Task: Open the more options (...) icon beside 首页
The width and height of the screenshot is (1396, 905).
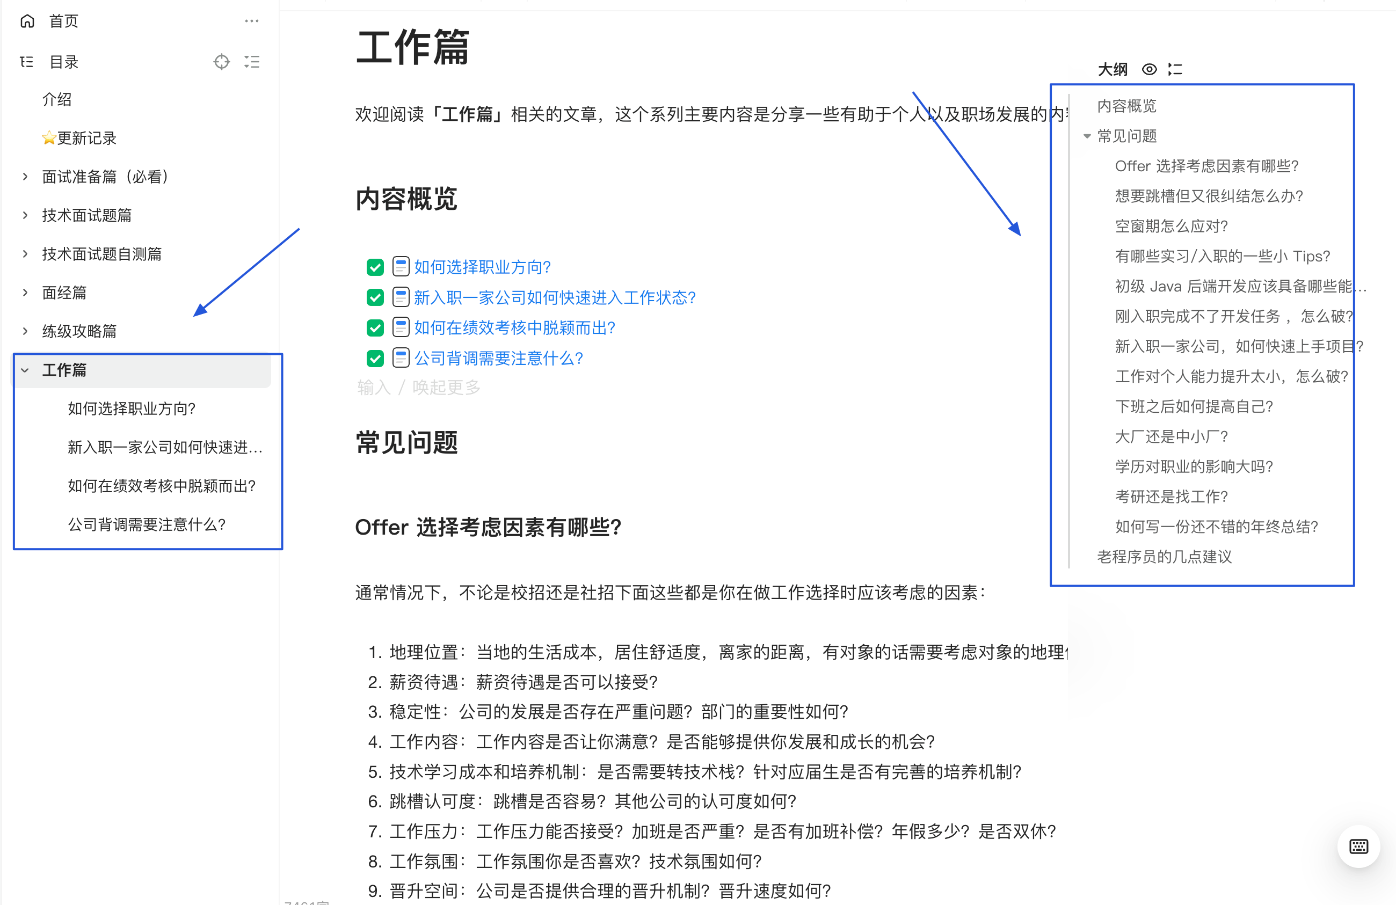Action: coord(252,21)
